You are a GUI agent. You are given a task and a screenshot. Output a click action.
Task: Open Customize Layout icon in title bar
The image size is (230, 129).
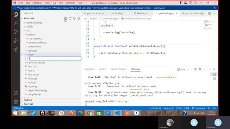(195, 3)
